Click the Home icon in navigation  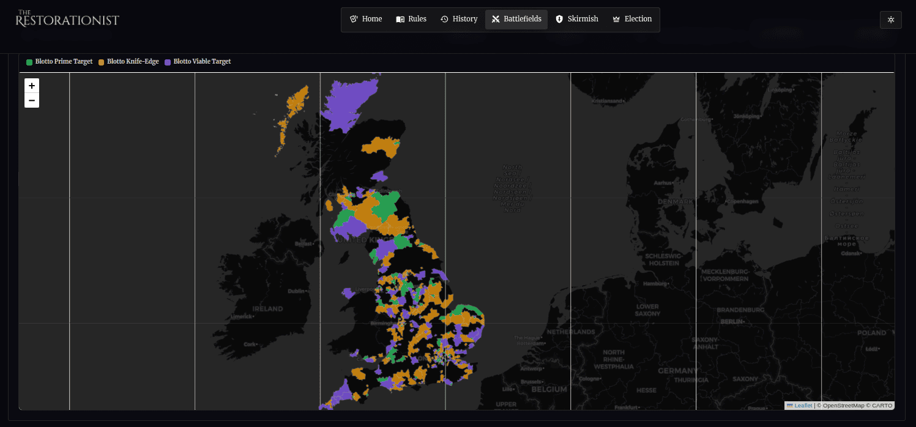pos(353,19)
